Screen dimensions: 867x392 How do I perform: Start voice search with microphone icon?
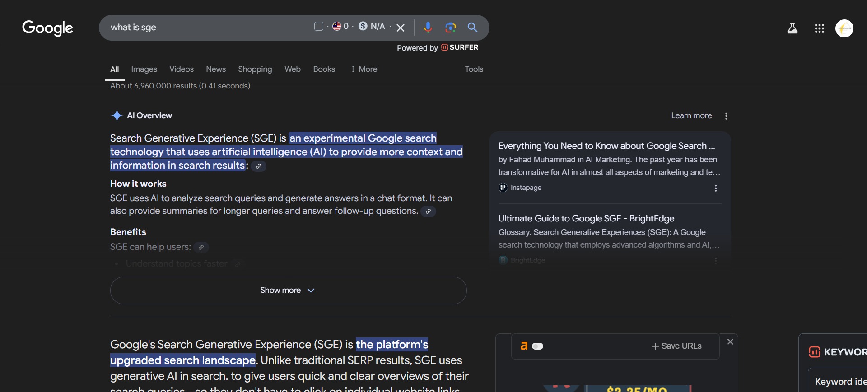(x=428, y=28)
